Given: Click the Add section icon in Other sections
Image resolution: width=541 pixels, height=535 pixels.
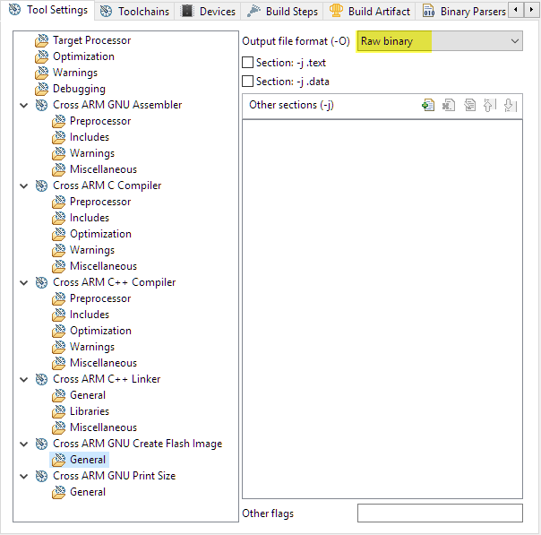Looking at the screenshot, I should (428, 105).
